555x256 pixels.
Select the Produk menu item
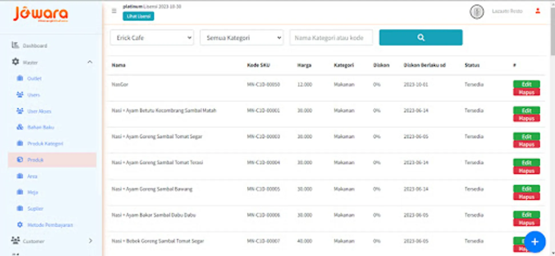[52, 160]
